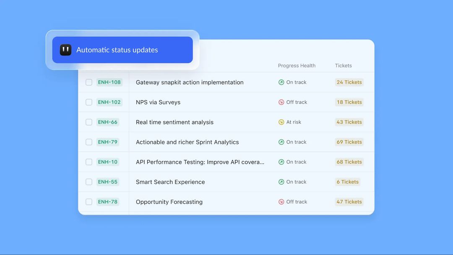Click Off track label for ENH-78
Image resolution: width=453 pixels, height=255 pixels.
tap(297, 202)
